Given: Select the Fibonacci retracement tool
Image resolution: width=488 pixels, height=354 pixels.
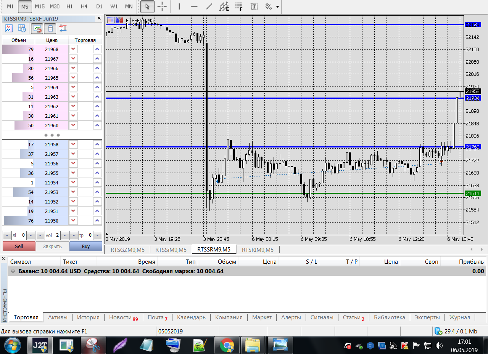Looking at the screenshot, I should point(239,6).
